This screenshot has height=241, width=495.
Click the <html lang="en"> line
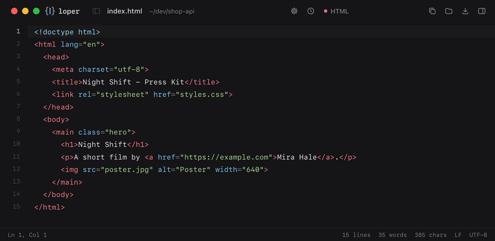pos(69,44)
